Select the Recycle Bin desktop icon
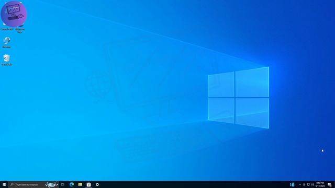 [7, 60]
